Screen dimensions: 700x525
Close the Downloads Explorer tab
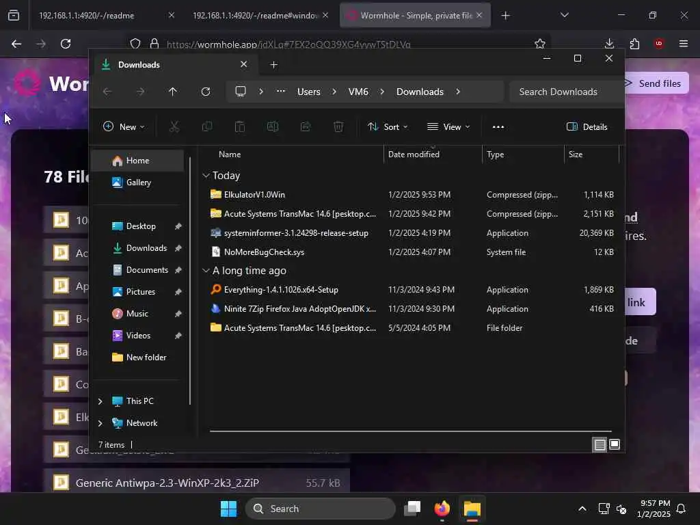click(x=244, y=64)
